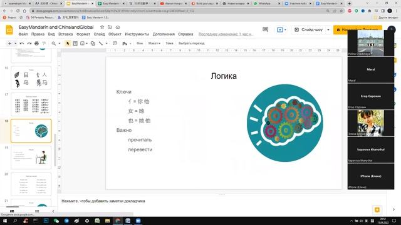Expand the Слайд-шоу options arrow
This screenshot has height=225, width=401.
point(328,29)
